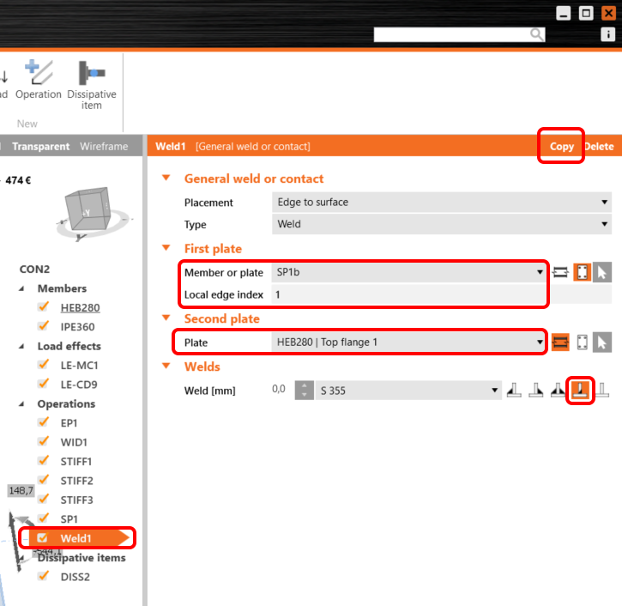622x606 pixels.
Task: Click the CON2 project label
Action: coord(34,269)
